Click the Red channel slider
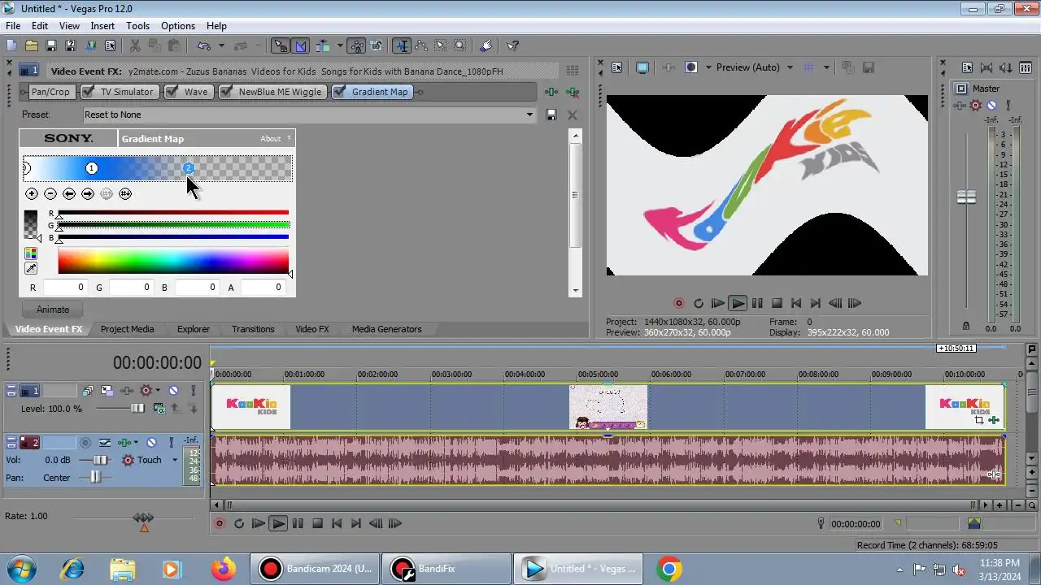Image resolution: width=1041 pixels, height=585 pixels. point(173,214)
